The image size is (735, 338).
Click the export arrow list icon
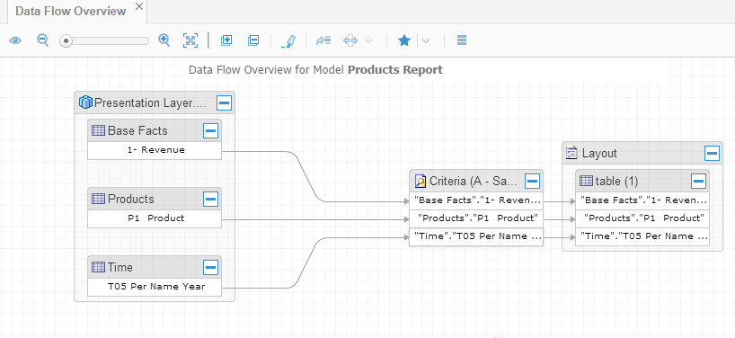(323, 40)
